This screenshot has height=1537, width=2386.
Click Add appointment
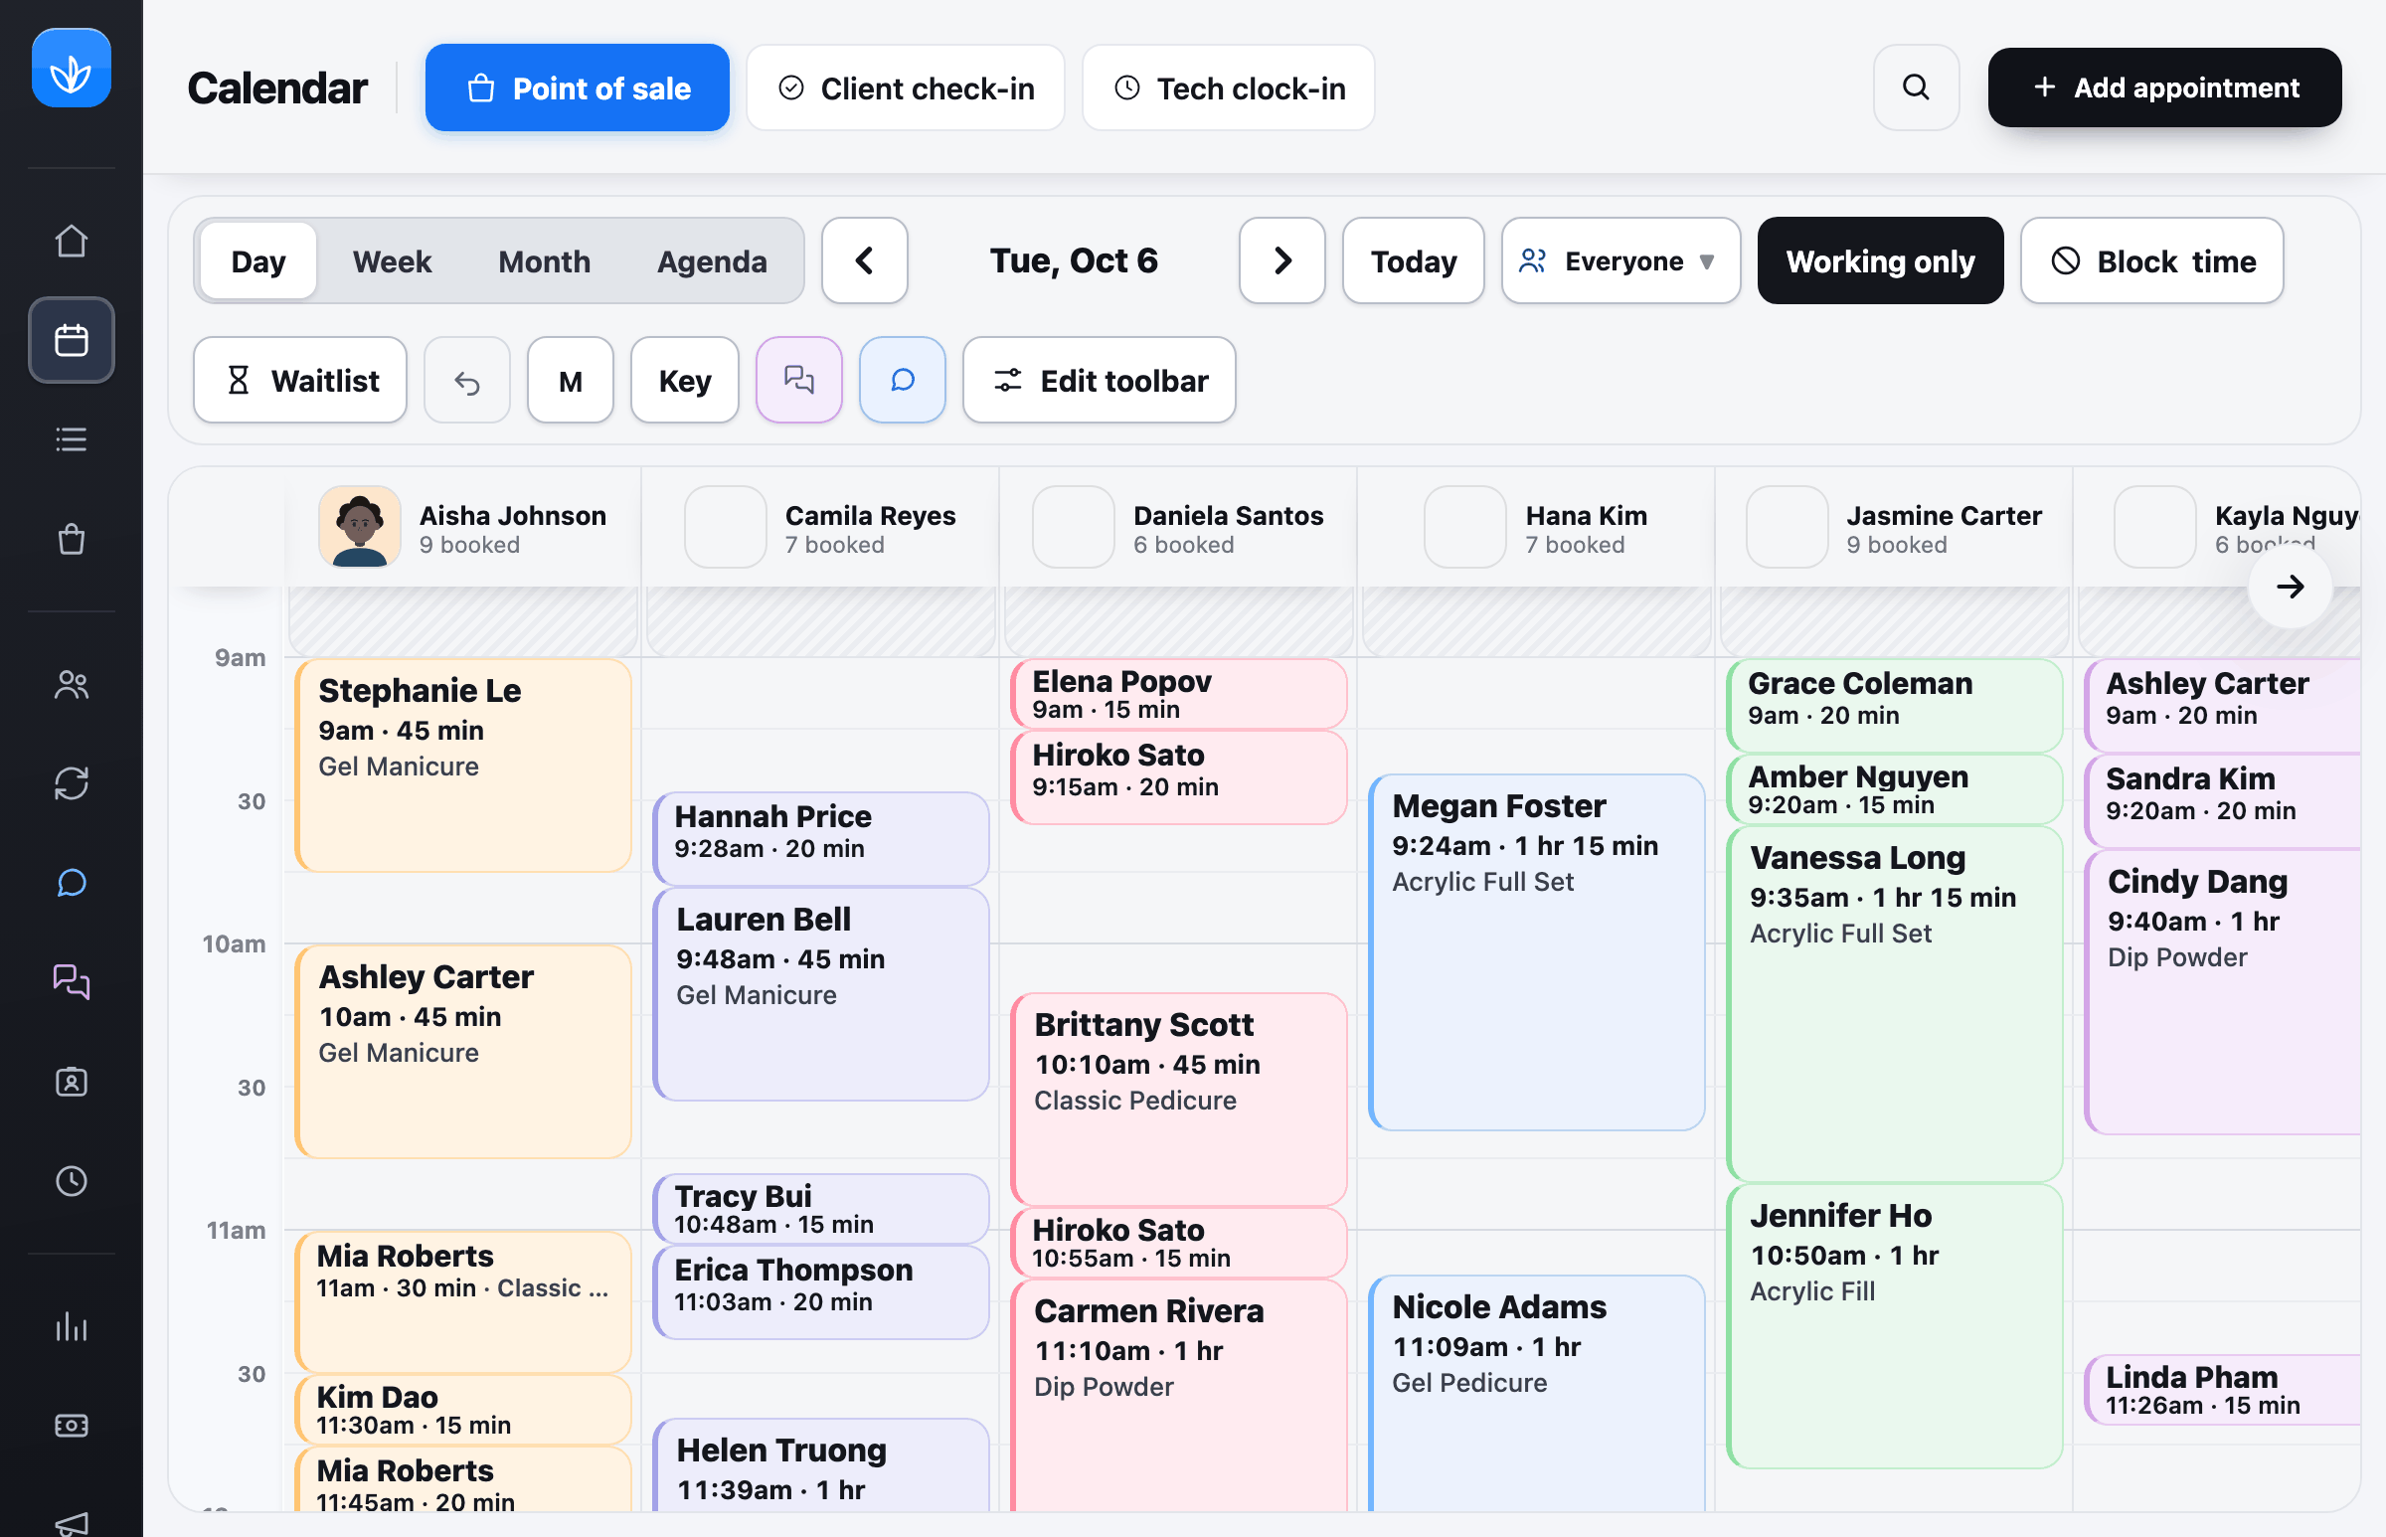point(2164,87)
